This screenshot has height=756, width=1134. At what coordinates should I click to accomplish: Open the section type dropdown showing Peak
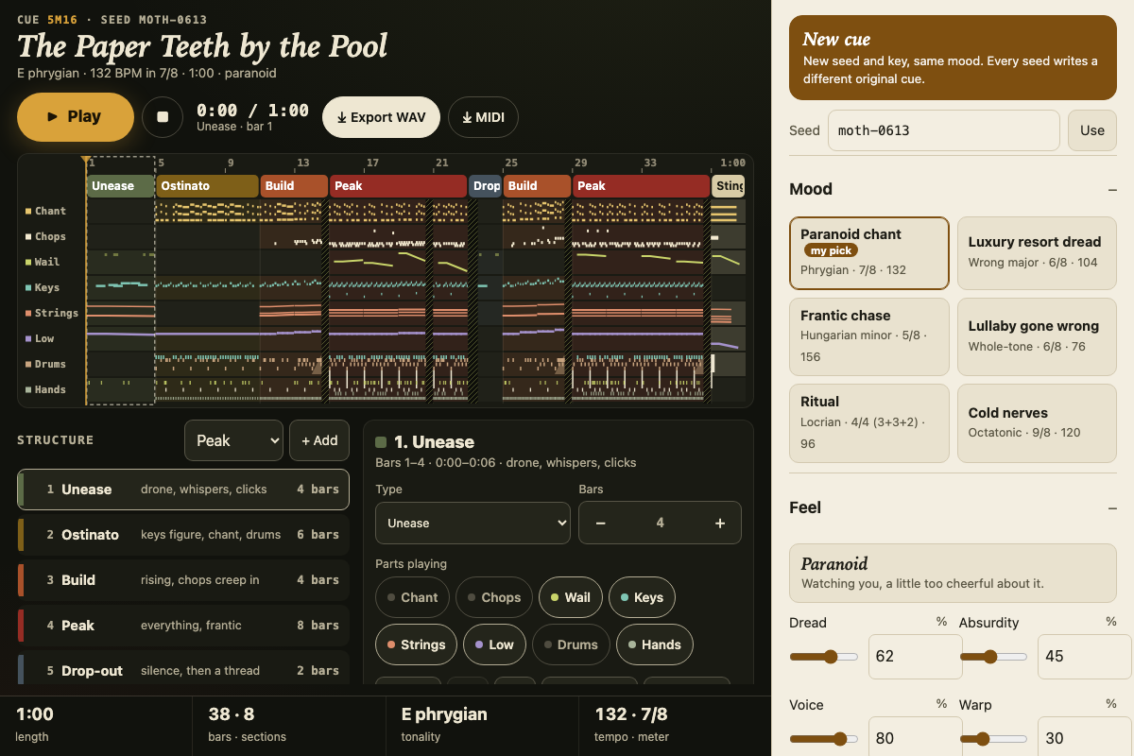pyautogui.click(x=233, y=440)
